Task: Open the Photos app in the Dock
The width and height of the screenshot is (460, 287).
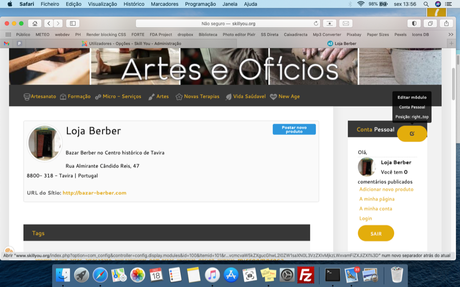Action: [137, 275]
